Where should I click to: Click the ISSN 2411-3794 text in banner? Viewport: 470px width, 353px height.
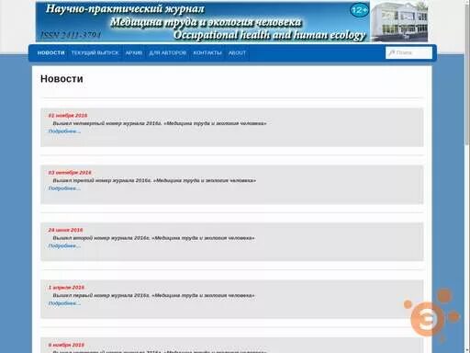coord(71,35)
